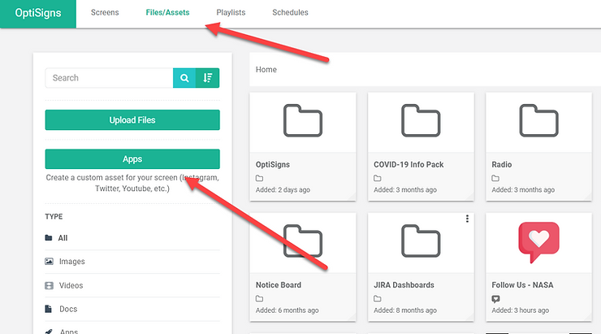Open the Radio folder icon
The height and width of the screenshot is (334, 601).
tap(539, 120)
